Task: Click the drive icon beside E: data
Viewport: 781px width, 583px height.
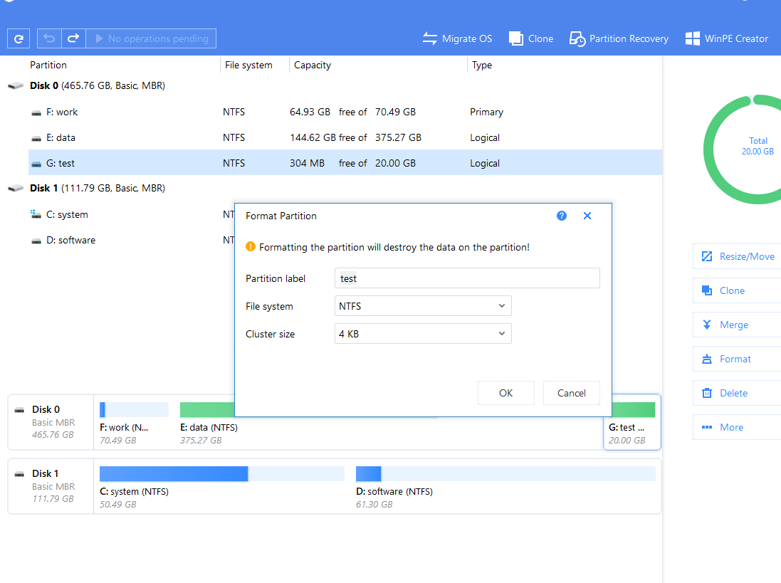Action: (x=36, y=138)
